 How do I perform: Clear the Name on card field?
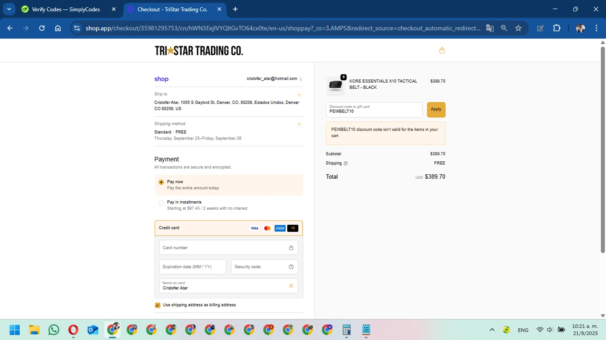(291, 286)
